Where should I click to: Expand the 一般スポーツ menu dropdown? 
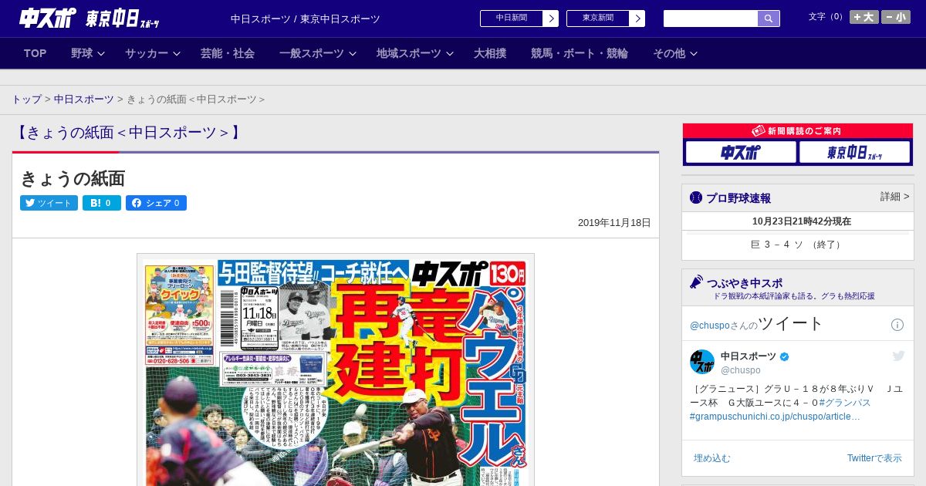coord(318,53)
